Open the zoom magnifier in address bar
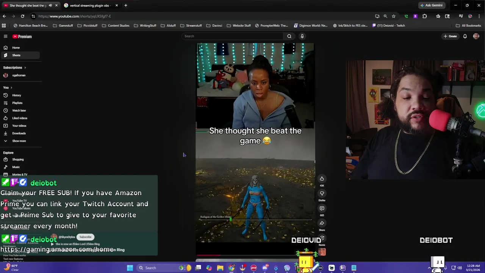Screen dimensions: 485x273 pyautogui.click(x=385, y=16)
